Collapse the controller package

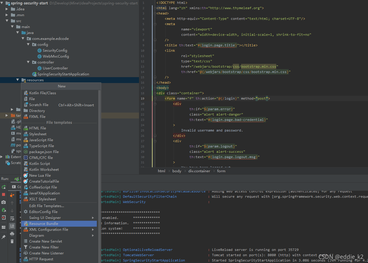(x=28, y=62)
